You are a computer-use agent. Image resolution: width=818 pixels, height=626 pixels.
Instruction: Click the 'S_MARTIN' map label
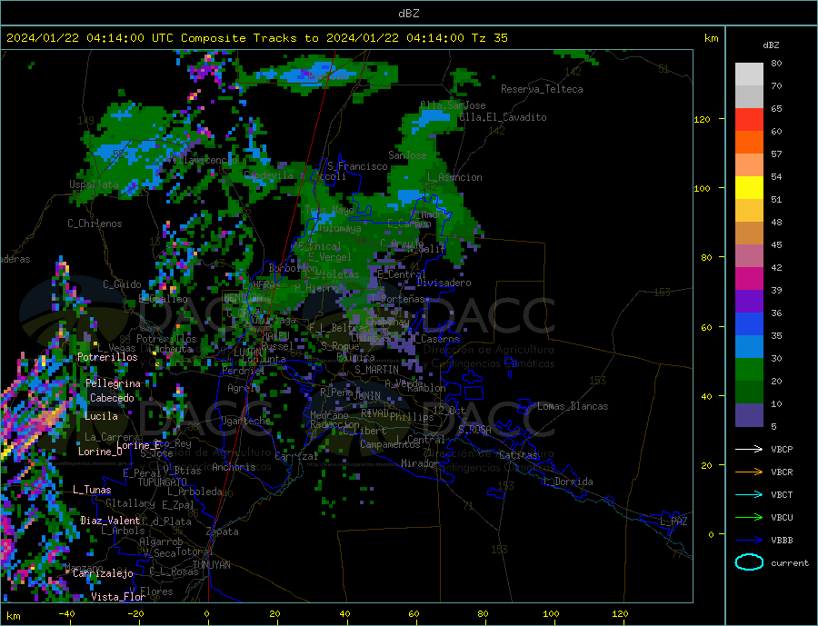[376, 370]
